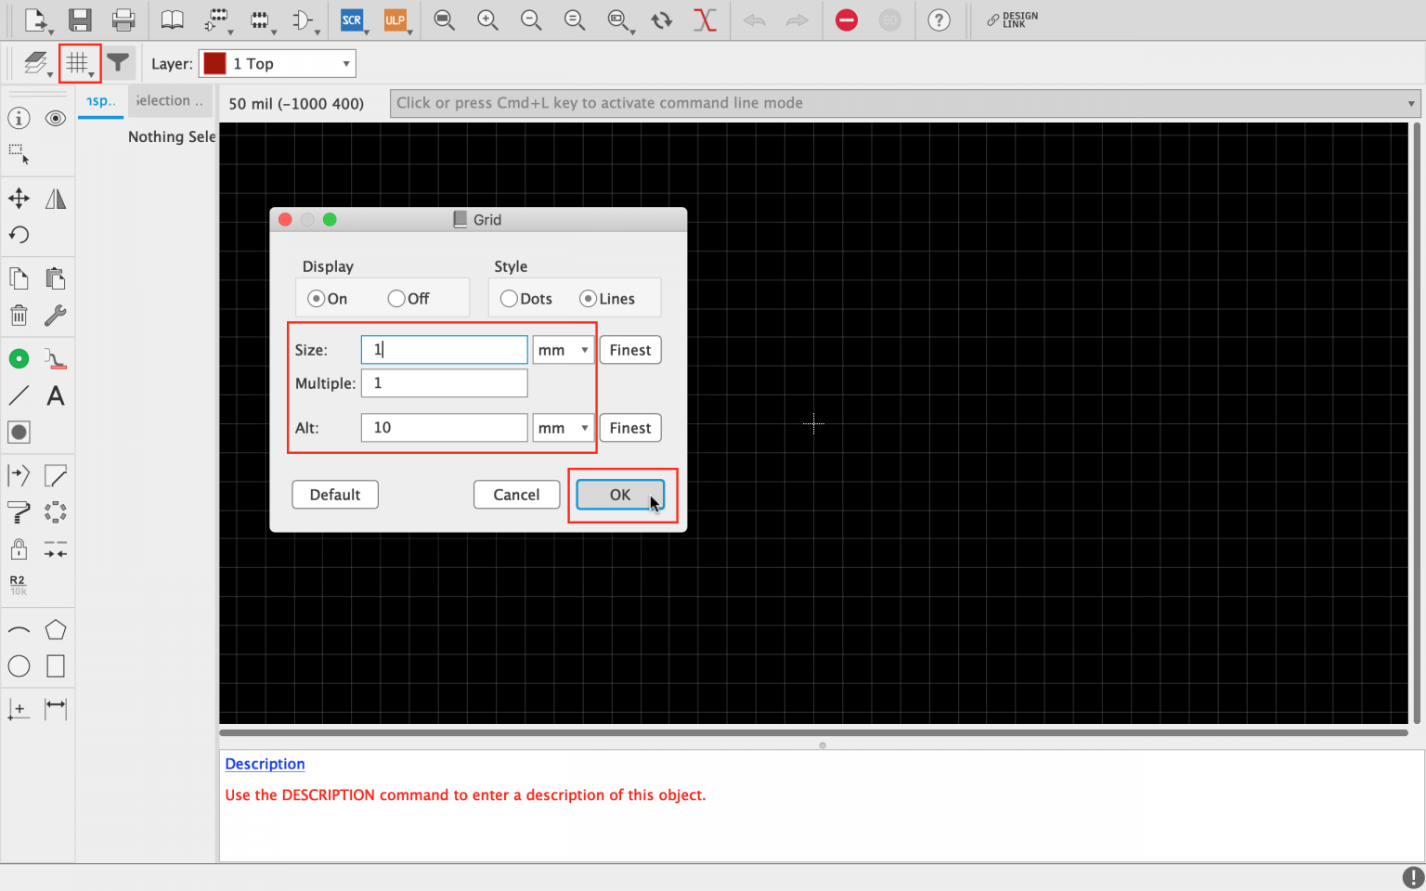Select the On display radio button
The height and width of the screenshot is (891, 1426).
coord(316,298)
